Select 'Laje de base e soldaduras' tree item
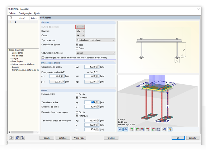The height and width of the screenshot is (154, 206). [x=23, y=64]
